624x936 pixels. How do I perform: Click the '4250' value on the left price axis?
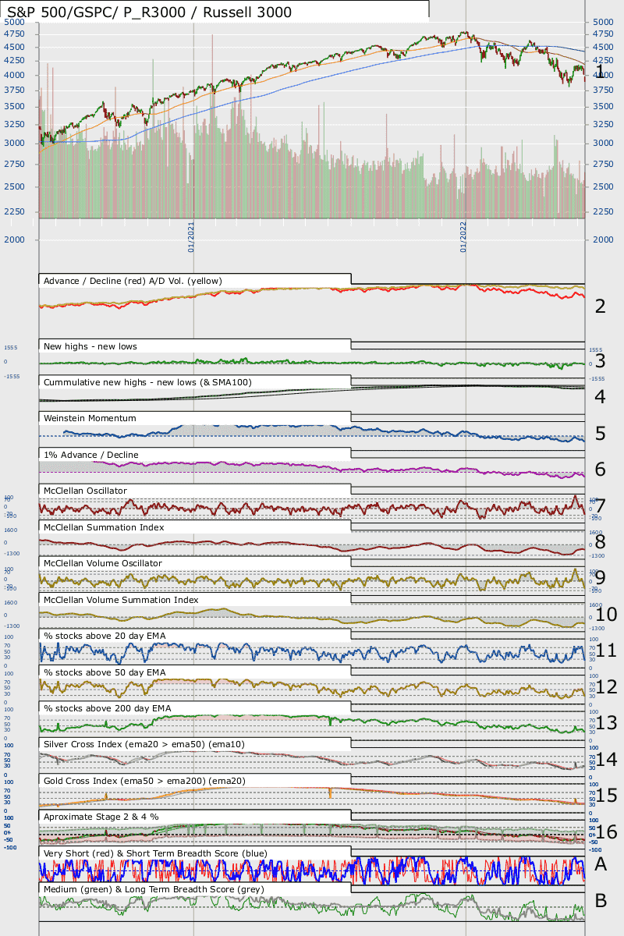coord(14,60)
